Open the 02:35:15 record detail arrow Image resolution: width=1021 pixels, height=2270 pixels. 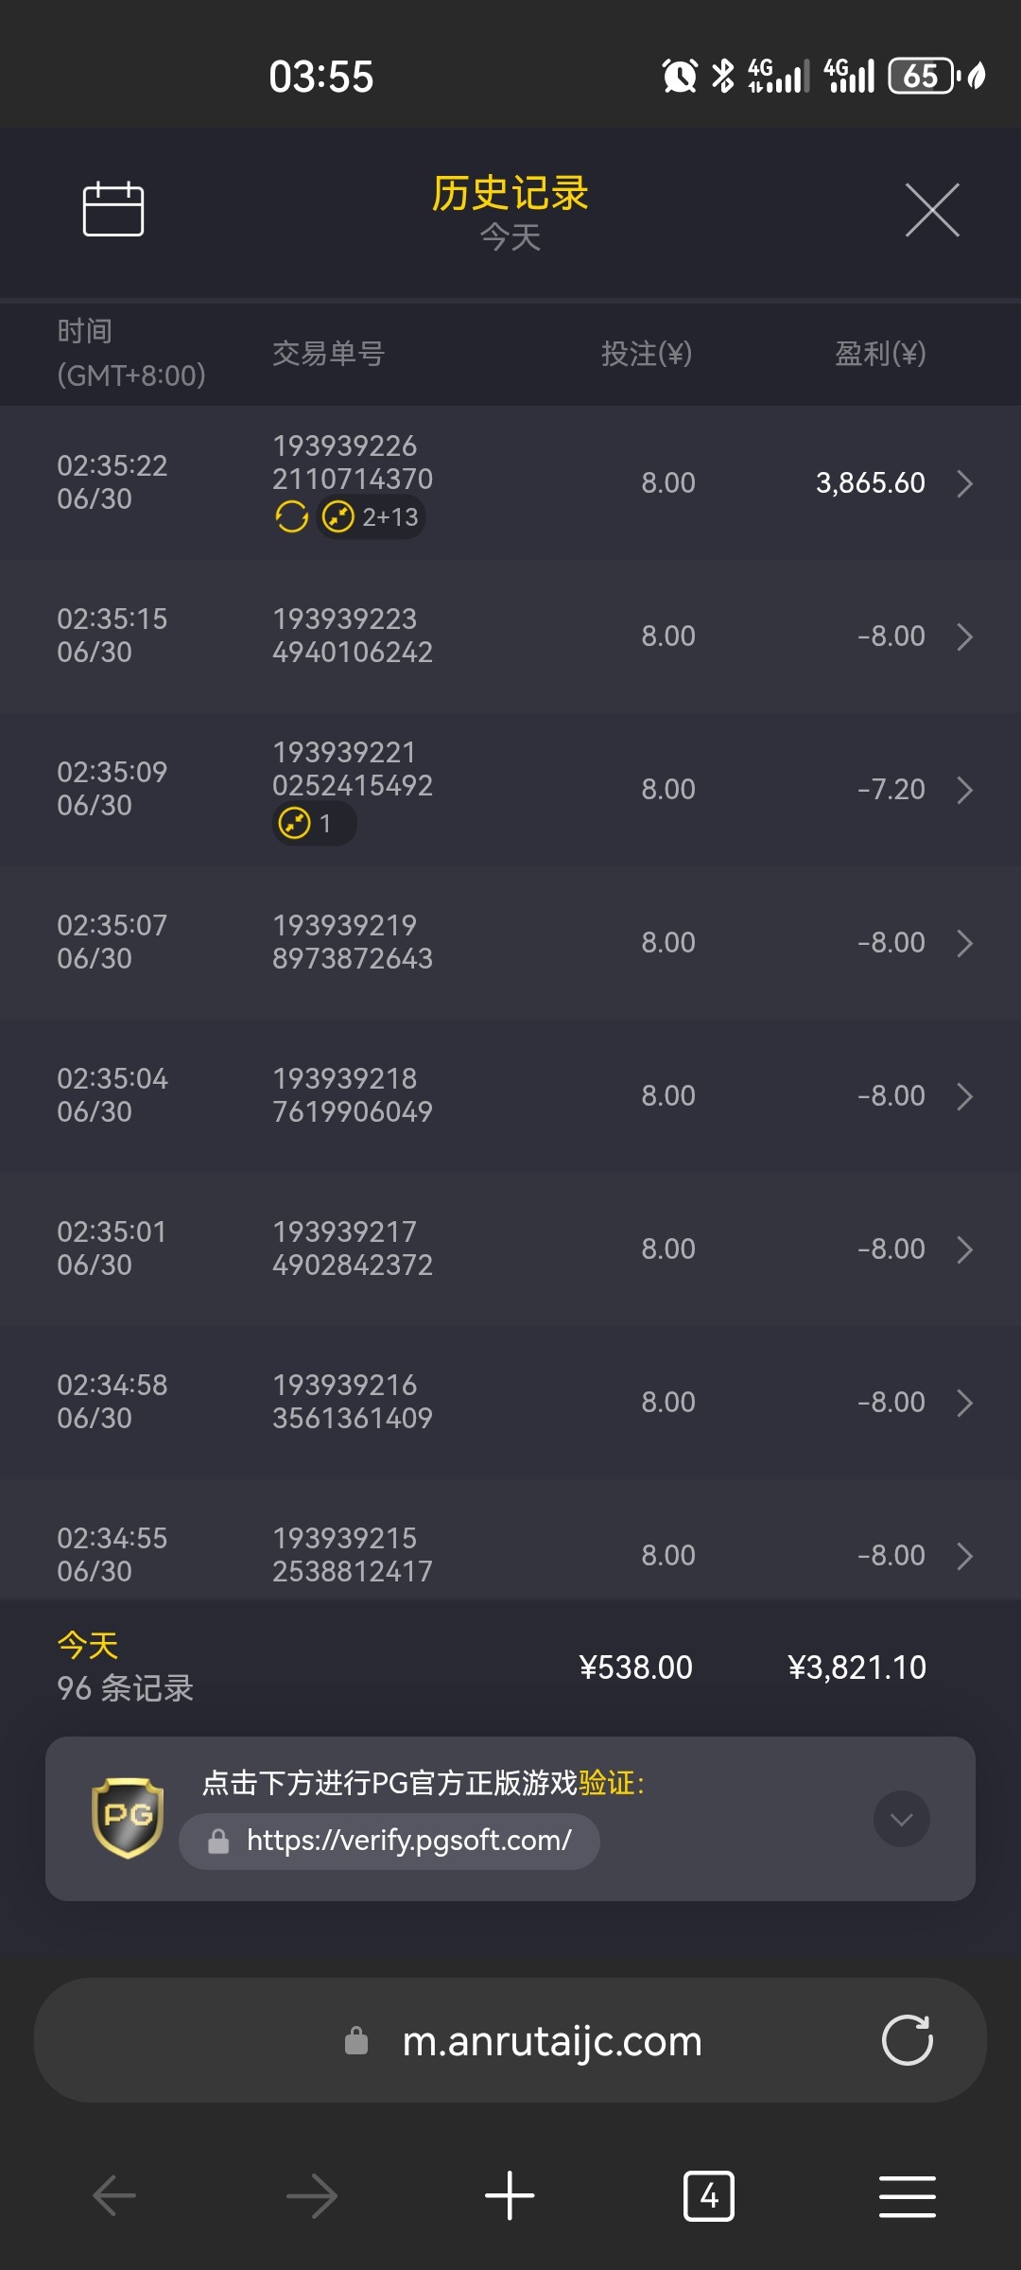point(964,637)
